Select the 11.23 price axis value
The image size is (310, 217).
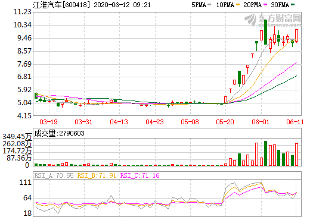(x=23, y=12)
